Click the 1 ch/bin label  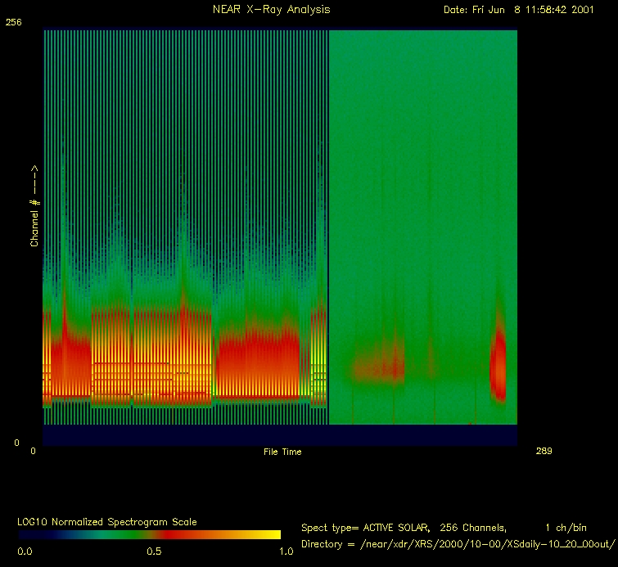[566, 528]
